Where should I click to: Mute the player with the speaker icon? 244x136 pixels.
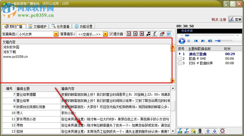(210, 41)
